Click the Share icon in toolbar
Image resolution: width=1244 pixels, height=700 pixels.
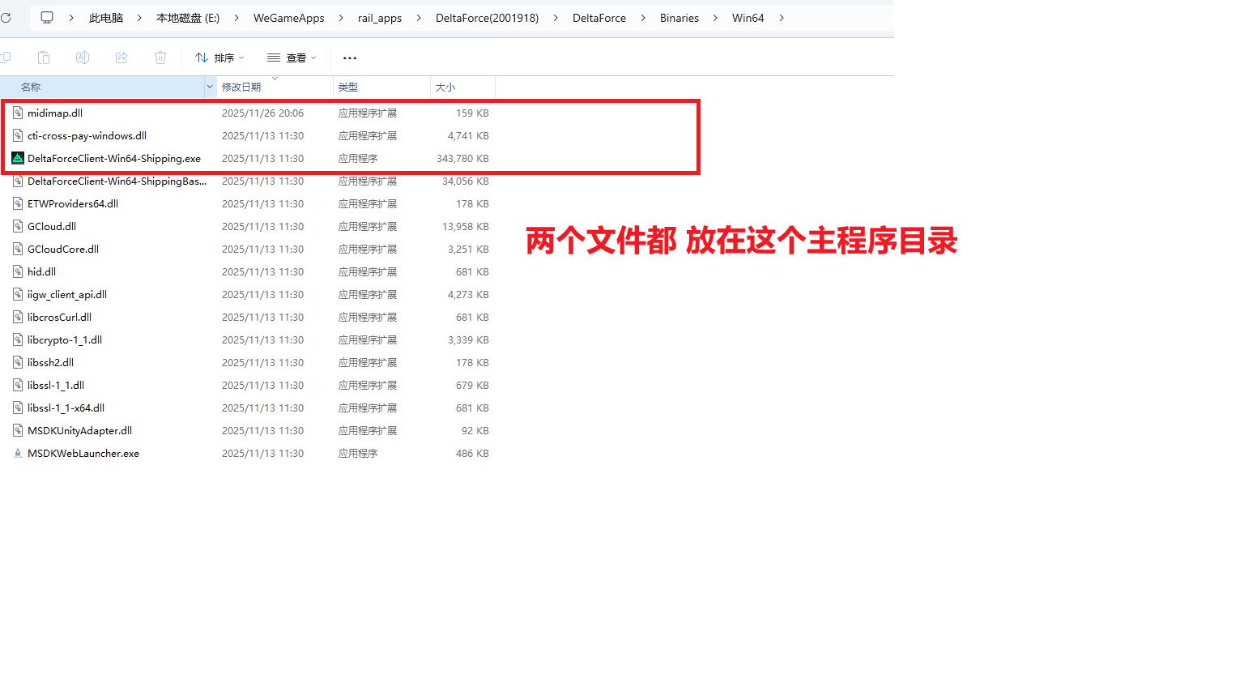(121, 57)
